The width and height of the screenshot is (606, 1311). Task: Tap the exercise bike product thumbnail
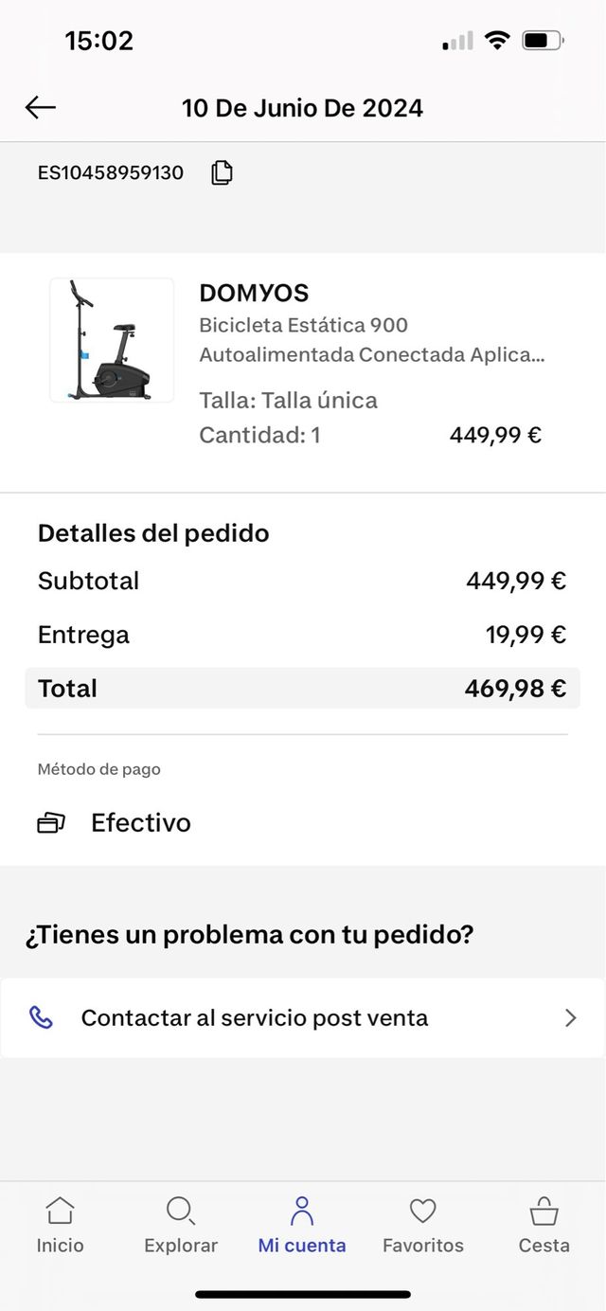(112, 340)
